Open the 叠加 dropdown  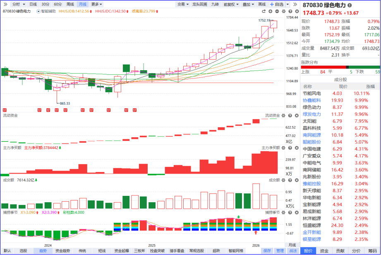(248, 5)
